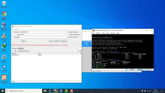Screen dimensions: 165x93
Task: Click the Right Ctrl host key indicator
Action: pyautogui.click(x=150, y=70)
